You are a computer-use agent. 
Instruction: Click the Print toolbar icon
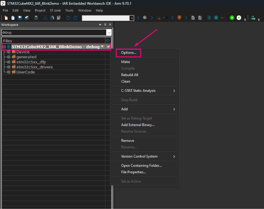[x=36, y=18]
